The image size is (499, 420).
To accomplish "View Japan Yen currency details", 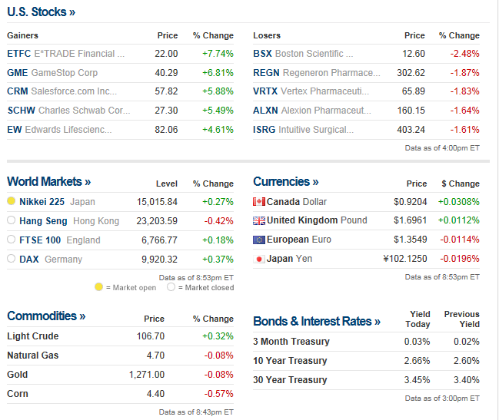I will coord(289,259).
